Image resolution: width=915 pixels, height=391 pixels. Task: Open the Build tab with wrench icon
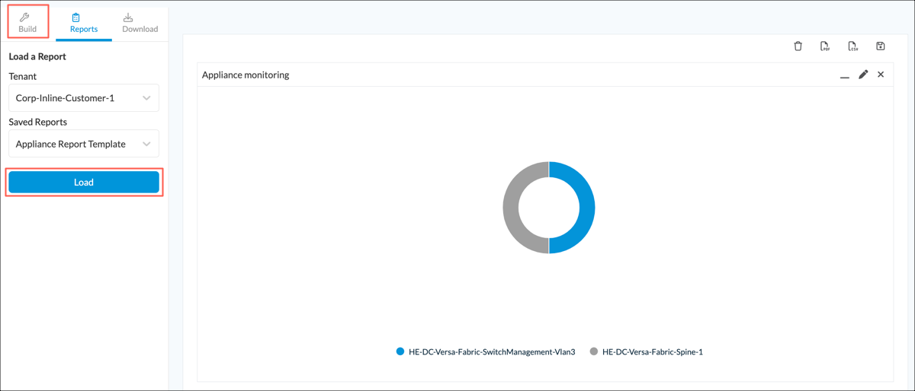click(x=27, y=22)
